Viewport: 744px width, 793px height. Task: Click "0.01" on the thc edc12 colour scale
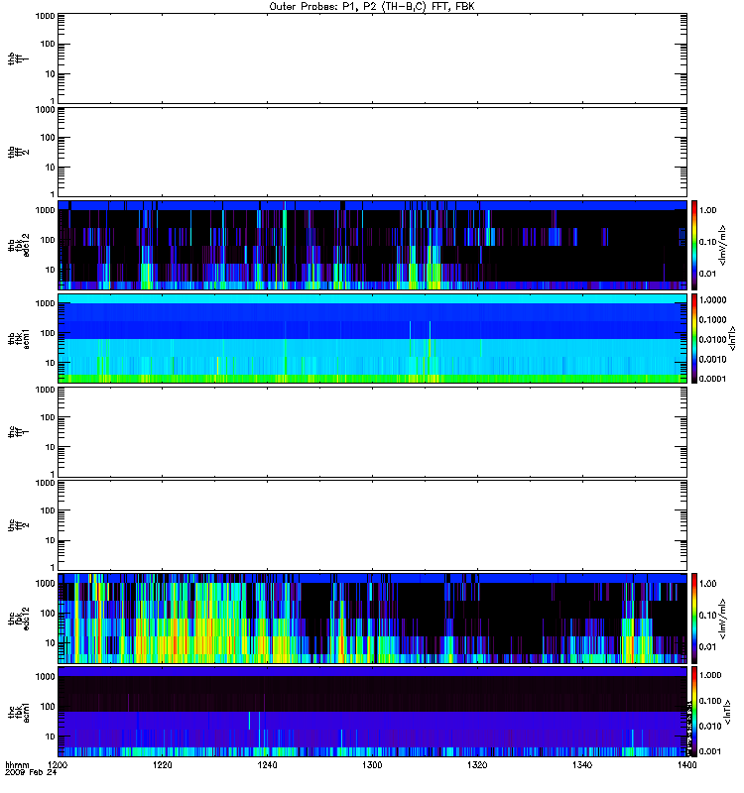tap(707, 647)
